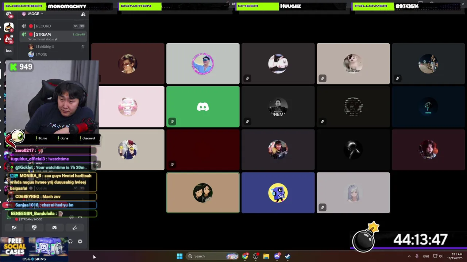Click the muted mic icon next to $chläfrig
The width and height of the screenshot is (467, 262).
pos(83,47)
